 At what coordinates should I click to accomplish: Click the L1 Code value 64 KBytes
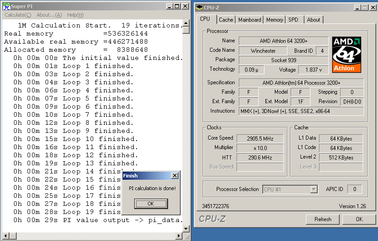point(341,148)
